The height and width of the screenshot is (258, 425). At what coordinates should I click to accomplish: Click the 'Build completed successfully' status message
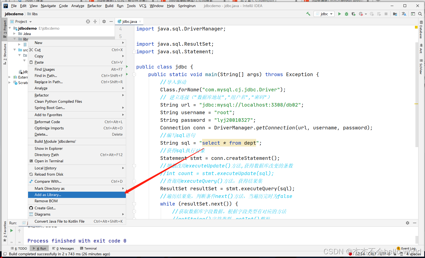tap(59, 254)
